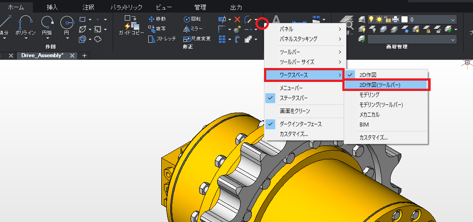Switch to the Insert (挿入) ribbon tab
The width and height of the screenshot is (473, 222).
[52, 7]
